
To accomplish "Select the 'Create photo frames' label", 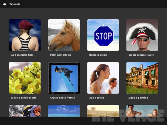I will (63, 98).
